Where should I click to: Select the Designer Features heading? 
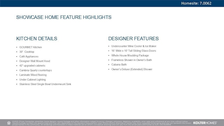(x=133, y=38)
